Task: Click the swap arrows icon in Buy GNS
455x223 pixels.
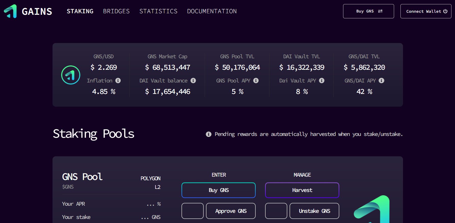Action: click(x=380, y=11)
